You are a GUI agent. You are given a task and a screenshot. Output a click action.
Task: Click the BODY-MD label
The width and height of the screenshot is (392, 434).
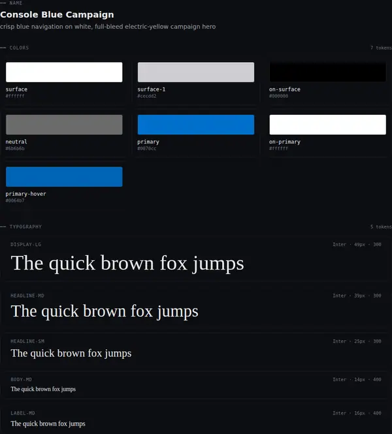22,379
